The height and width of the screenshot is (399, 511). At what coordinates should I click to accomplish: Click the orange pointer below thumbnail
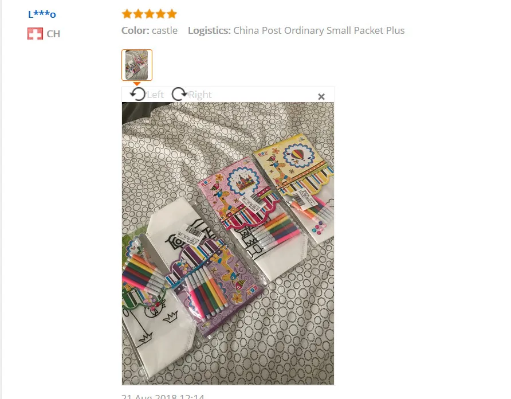[137, 84]
